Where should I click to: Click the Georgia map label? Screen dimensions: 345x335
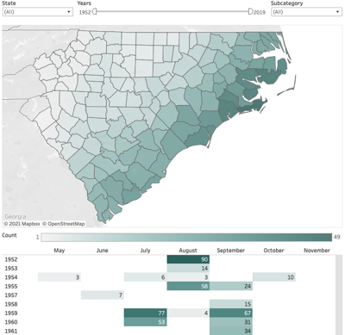coord(16,217)
